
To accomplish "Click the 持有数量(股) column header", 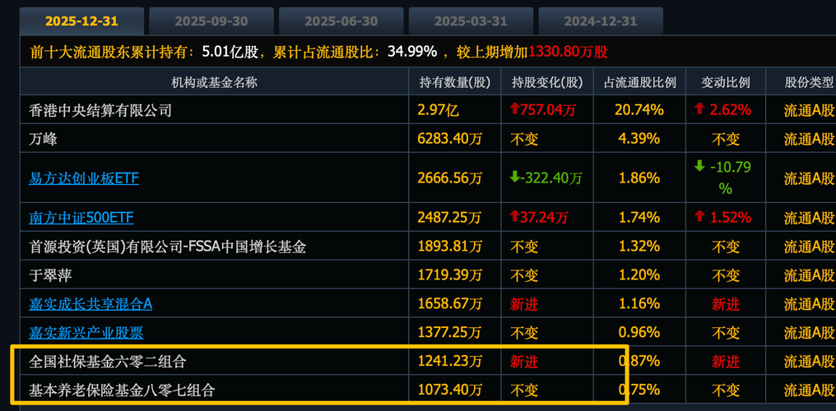I will tap(455, 82).
